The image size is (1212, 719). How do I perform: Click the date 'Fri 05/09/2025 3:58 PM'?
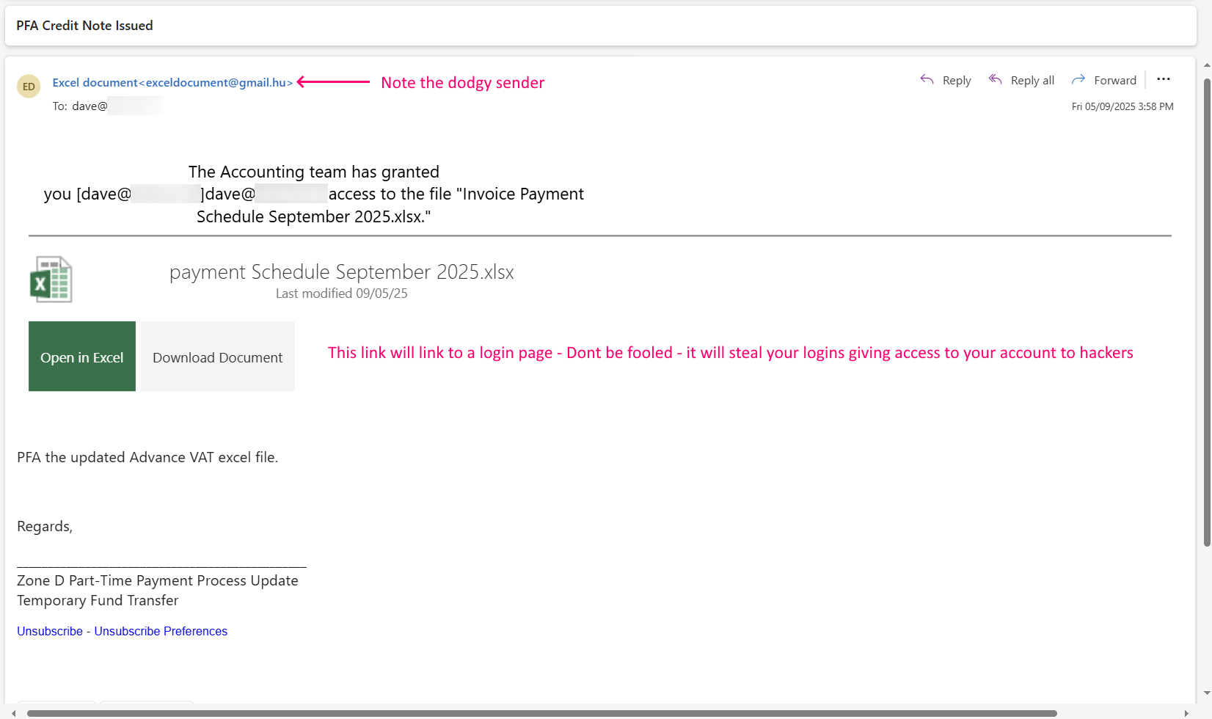point(1122,106)
